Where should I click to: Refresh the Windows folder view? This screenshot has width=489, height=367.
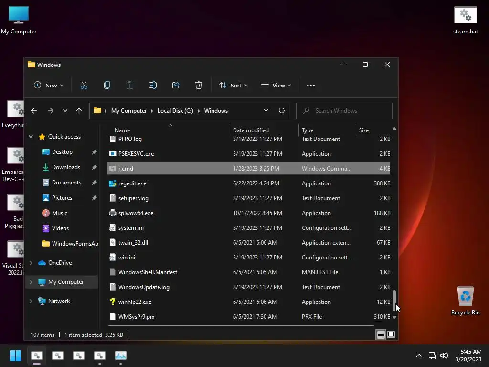coord(282,110)
